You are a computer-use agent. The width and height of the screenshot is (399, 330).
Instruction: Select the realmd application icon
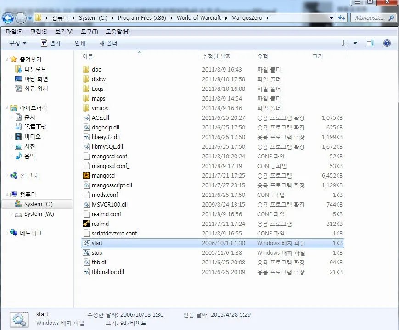[x=86, y=224]
